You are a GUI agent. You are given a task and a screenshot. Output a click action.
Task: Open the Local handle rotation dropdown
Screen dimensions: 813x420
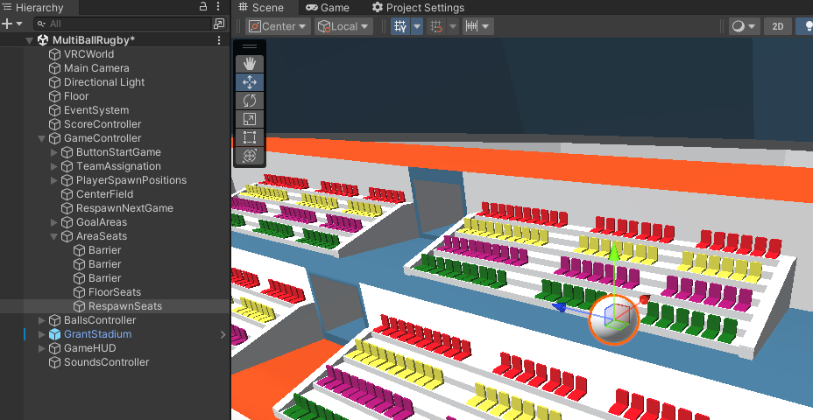click(x=343, y=26)
